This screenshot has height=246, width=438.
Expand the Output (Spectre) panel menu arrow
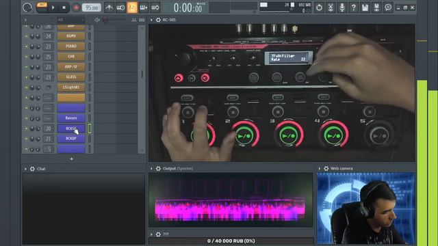click(151, 169)
